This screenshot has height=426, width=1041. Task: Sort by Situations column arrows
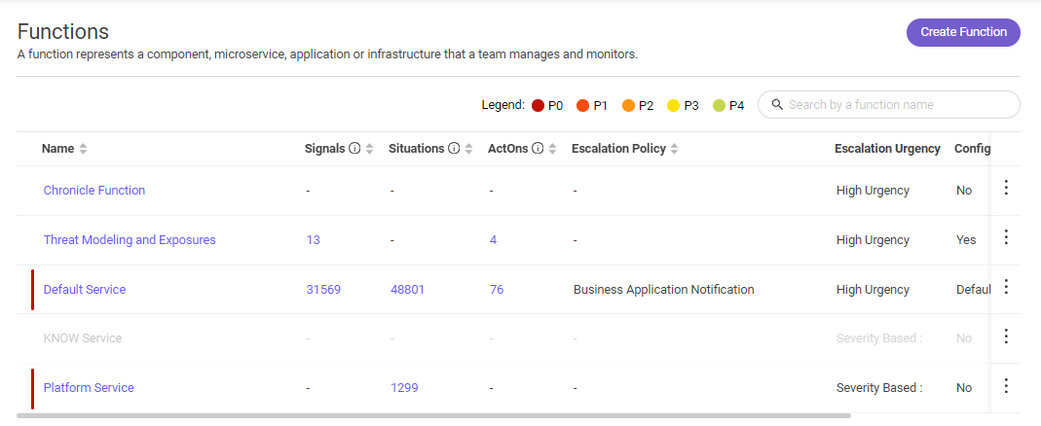pyautogui.click(x=468, y=150)
